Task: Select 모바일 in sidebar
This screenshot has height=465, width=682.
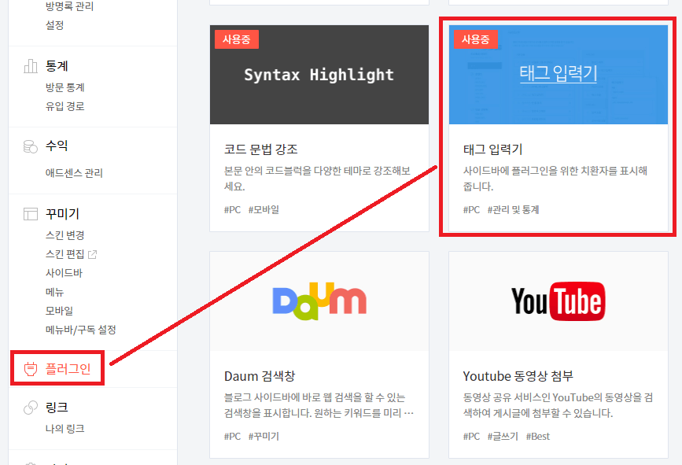Action: point(59,311)
